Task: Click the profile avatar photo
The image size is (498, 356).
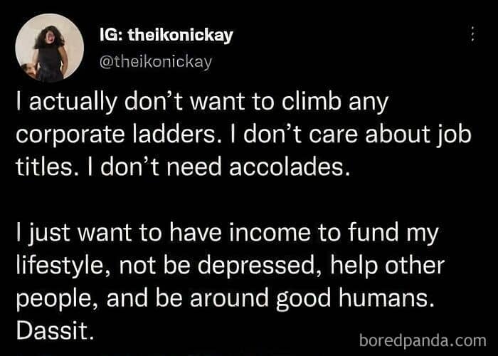Action: [50, 49]
